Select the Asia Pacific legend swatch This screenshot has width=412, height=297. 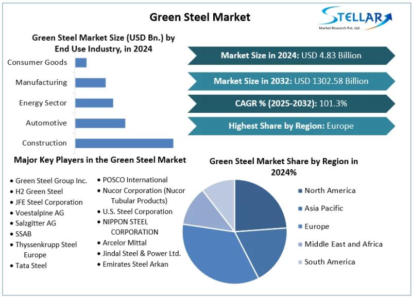(300, 208)
